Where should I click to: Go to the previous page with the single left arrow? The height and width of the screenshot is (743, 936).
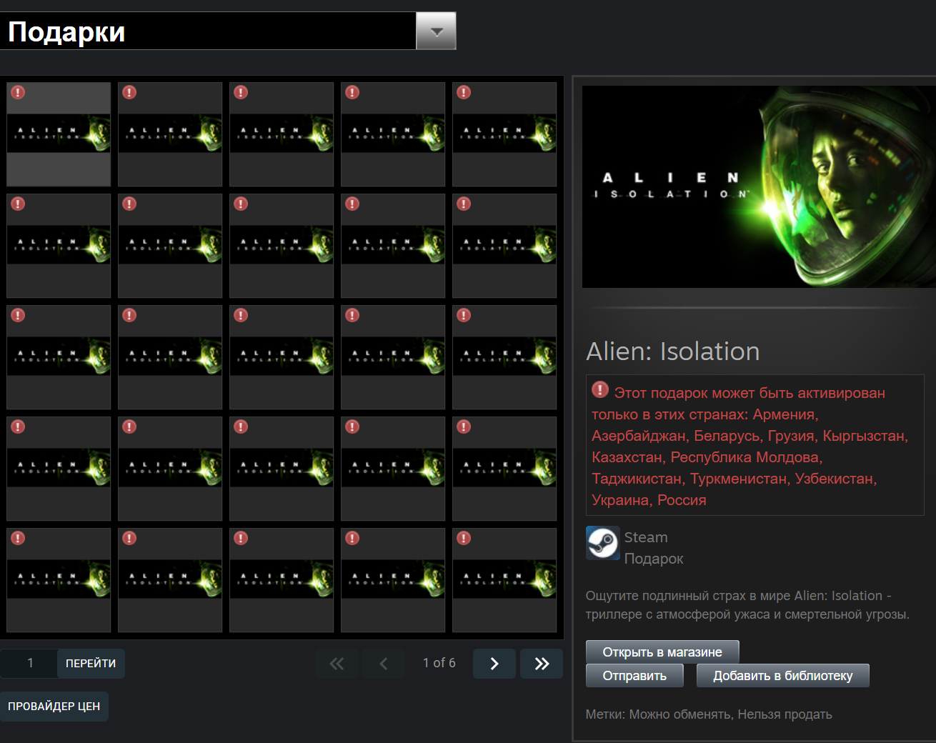coord(383,664)
